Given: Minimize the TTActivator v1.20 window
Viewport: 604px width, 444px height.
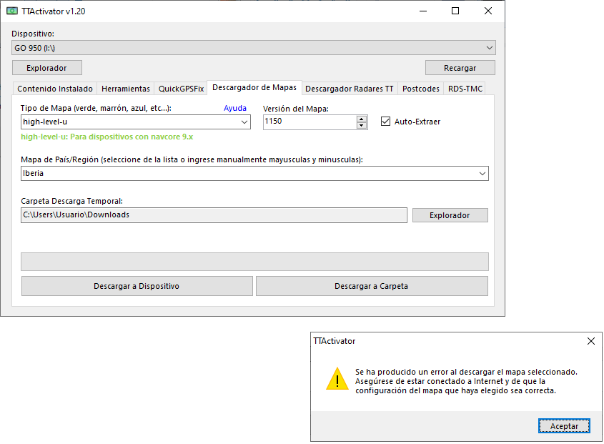Looking at the screenshot, I should coord(423,11).
